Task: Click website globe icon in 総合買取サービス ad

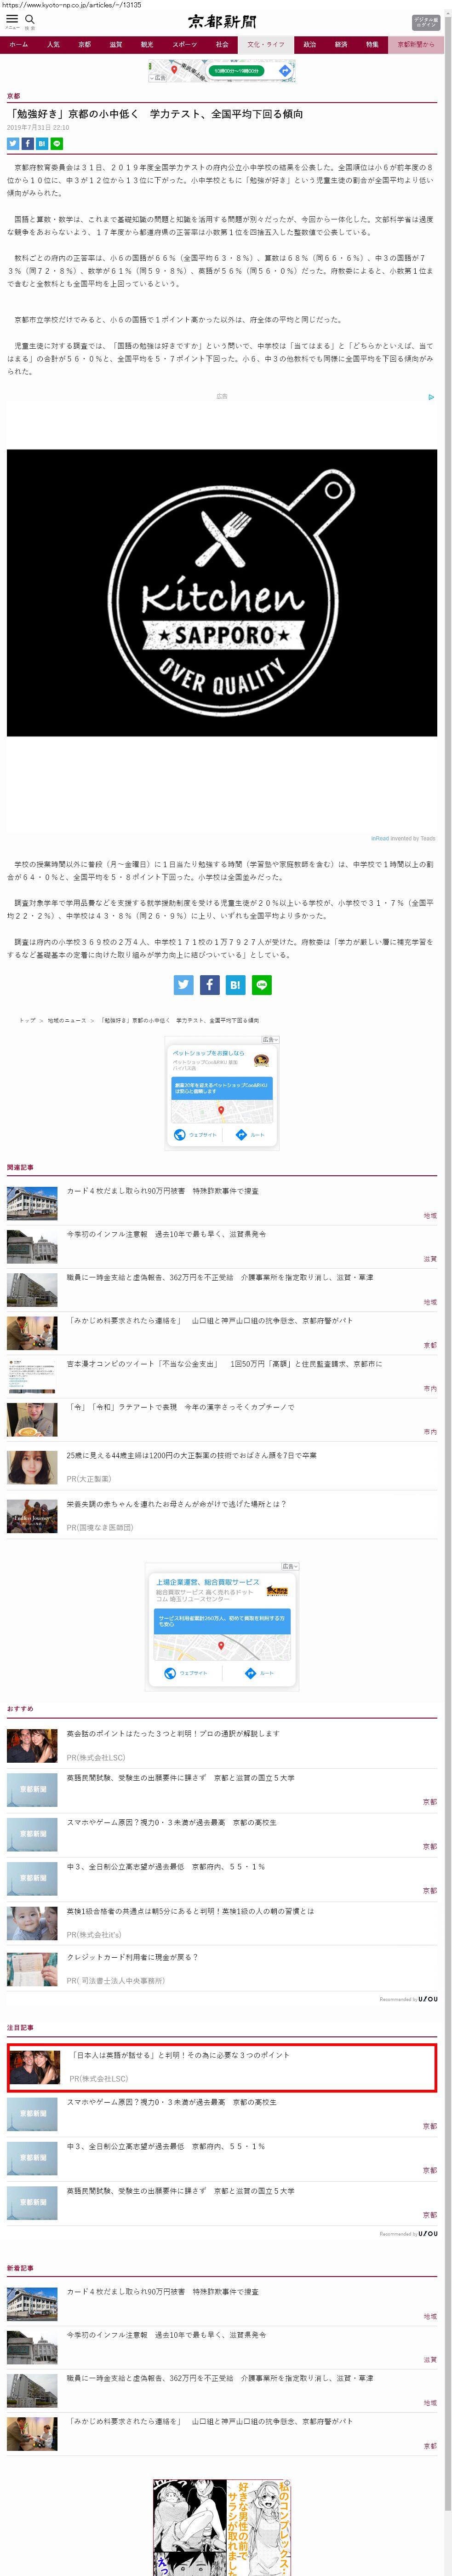Action: [170, 1673]
